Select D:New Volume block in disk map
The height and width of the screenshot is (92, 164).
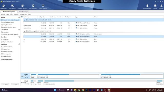pos(68,76)
